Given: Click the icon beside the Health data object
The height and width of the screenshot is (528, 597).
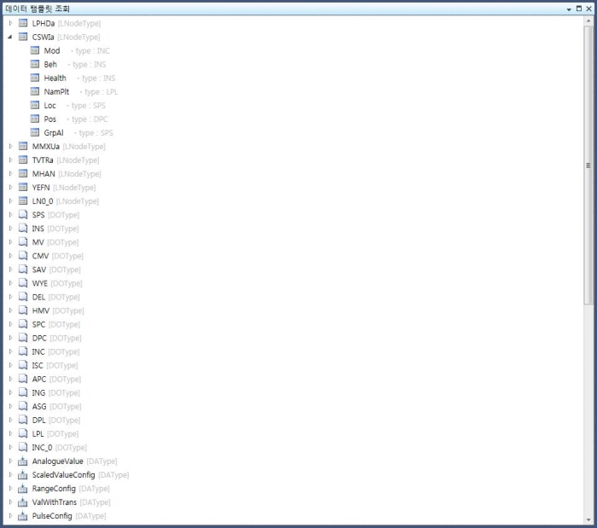Looking at the screenshot, I should [x=35, y=78].
